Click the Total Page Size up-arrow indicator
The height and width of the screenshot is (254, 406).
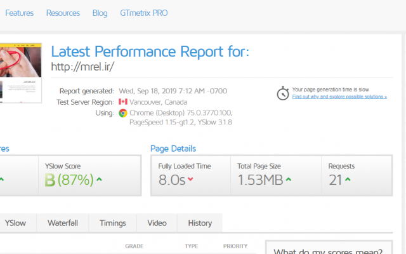[x=289, y=179]
